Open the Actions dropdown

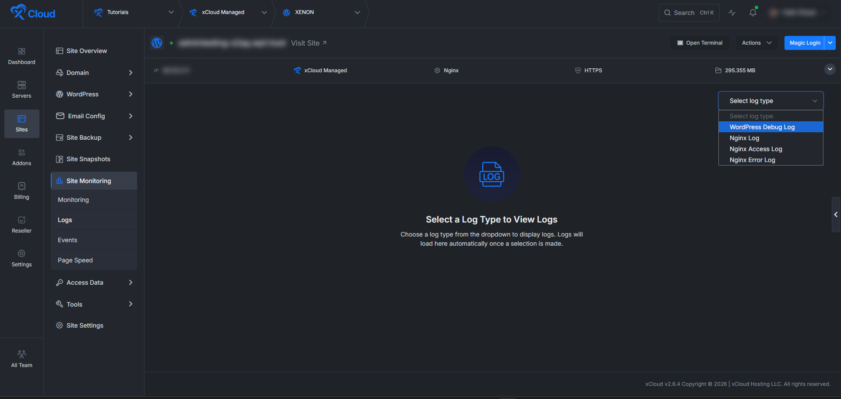(x=756, y=43)
